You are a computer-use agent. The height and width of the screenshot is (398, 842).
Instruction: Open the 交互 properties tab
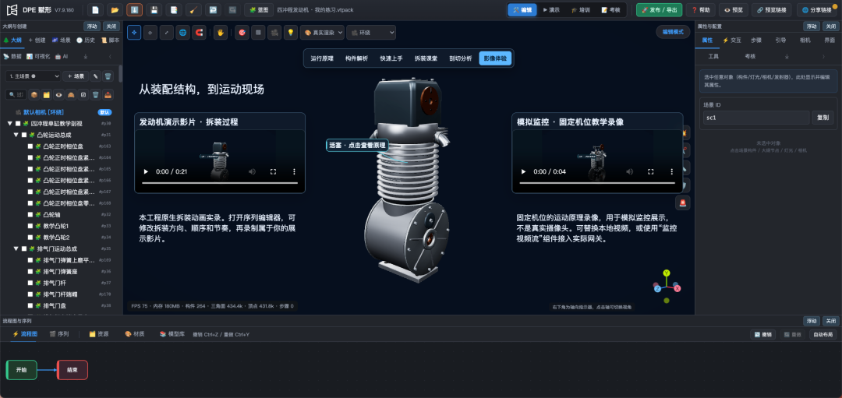pyautogui.click(x=731, y=41)
